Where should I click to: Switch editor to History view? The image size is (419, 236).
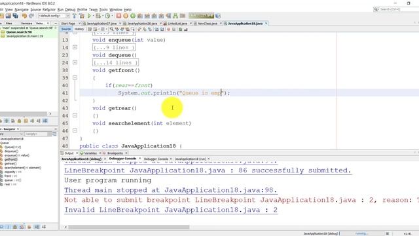click(x=79, y=29)
